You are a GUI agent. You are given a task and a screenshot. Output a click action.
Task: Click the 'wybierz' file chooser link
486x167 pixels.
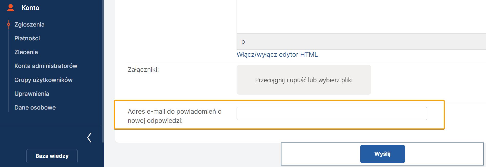coord(329,80)
